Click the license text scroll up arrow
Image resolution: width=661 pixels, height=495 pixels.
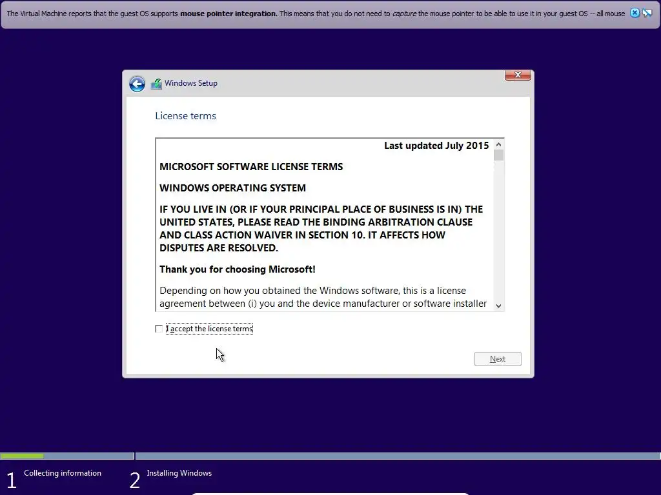pos(499,144)
